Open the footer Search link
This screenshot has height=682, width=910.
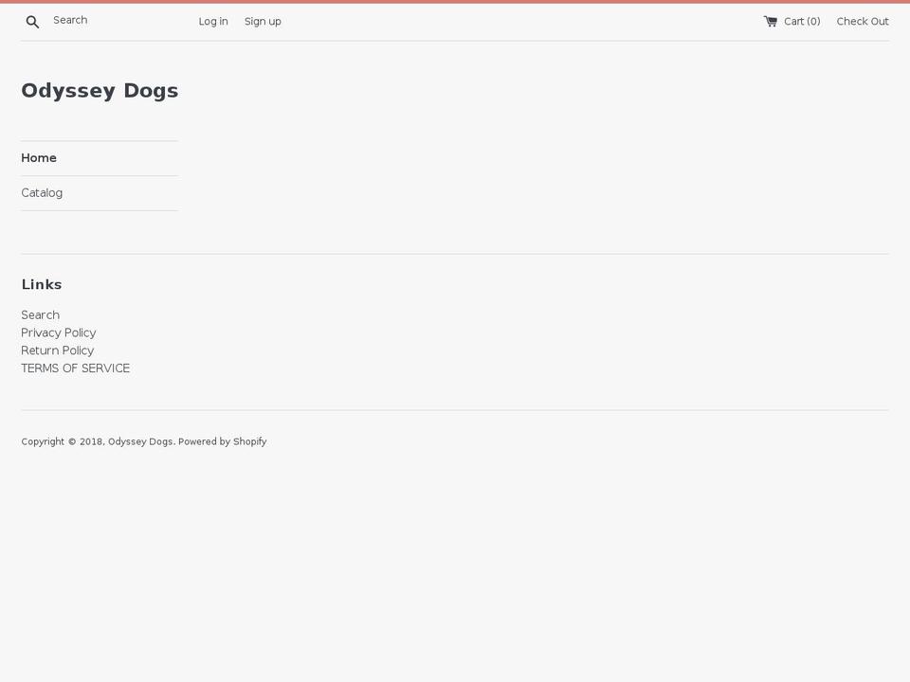(40, 314)
